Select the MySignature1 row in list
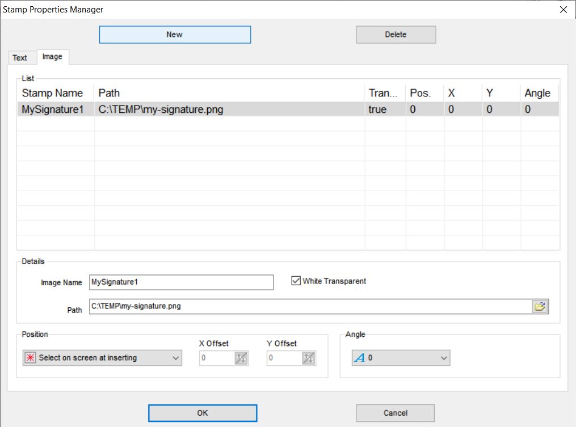The width and height of the screenshot is (576, 427). 288,109
